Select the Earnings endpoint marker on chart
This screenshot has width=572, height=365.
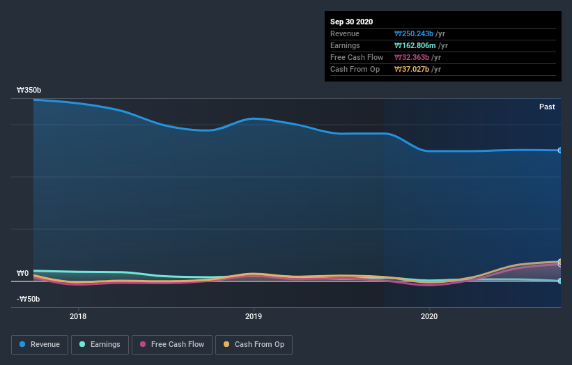coord(560,281)
